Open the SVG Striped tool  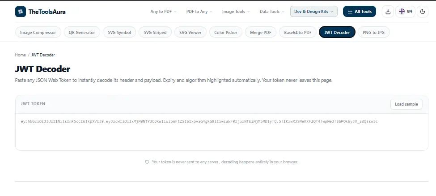click(x=155, y=32)
